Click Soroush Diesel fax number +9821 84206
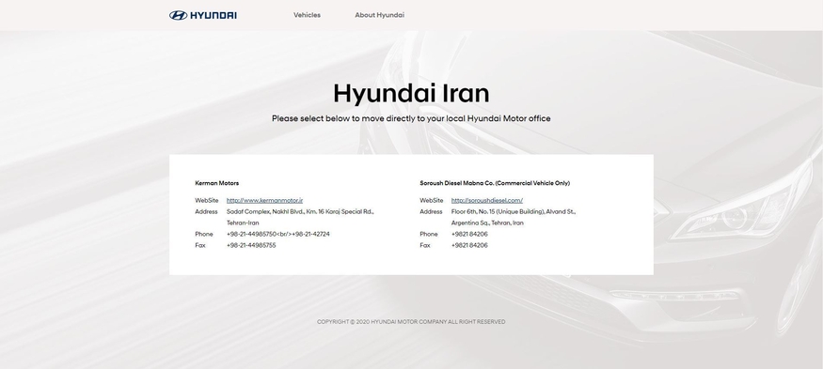This screenshot has height=369, width=823. click(x=469, y=245)
